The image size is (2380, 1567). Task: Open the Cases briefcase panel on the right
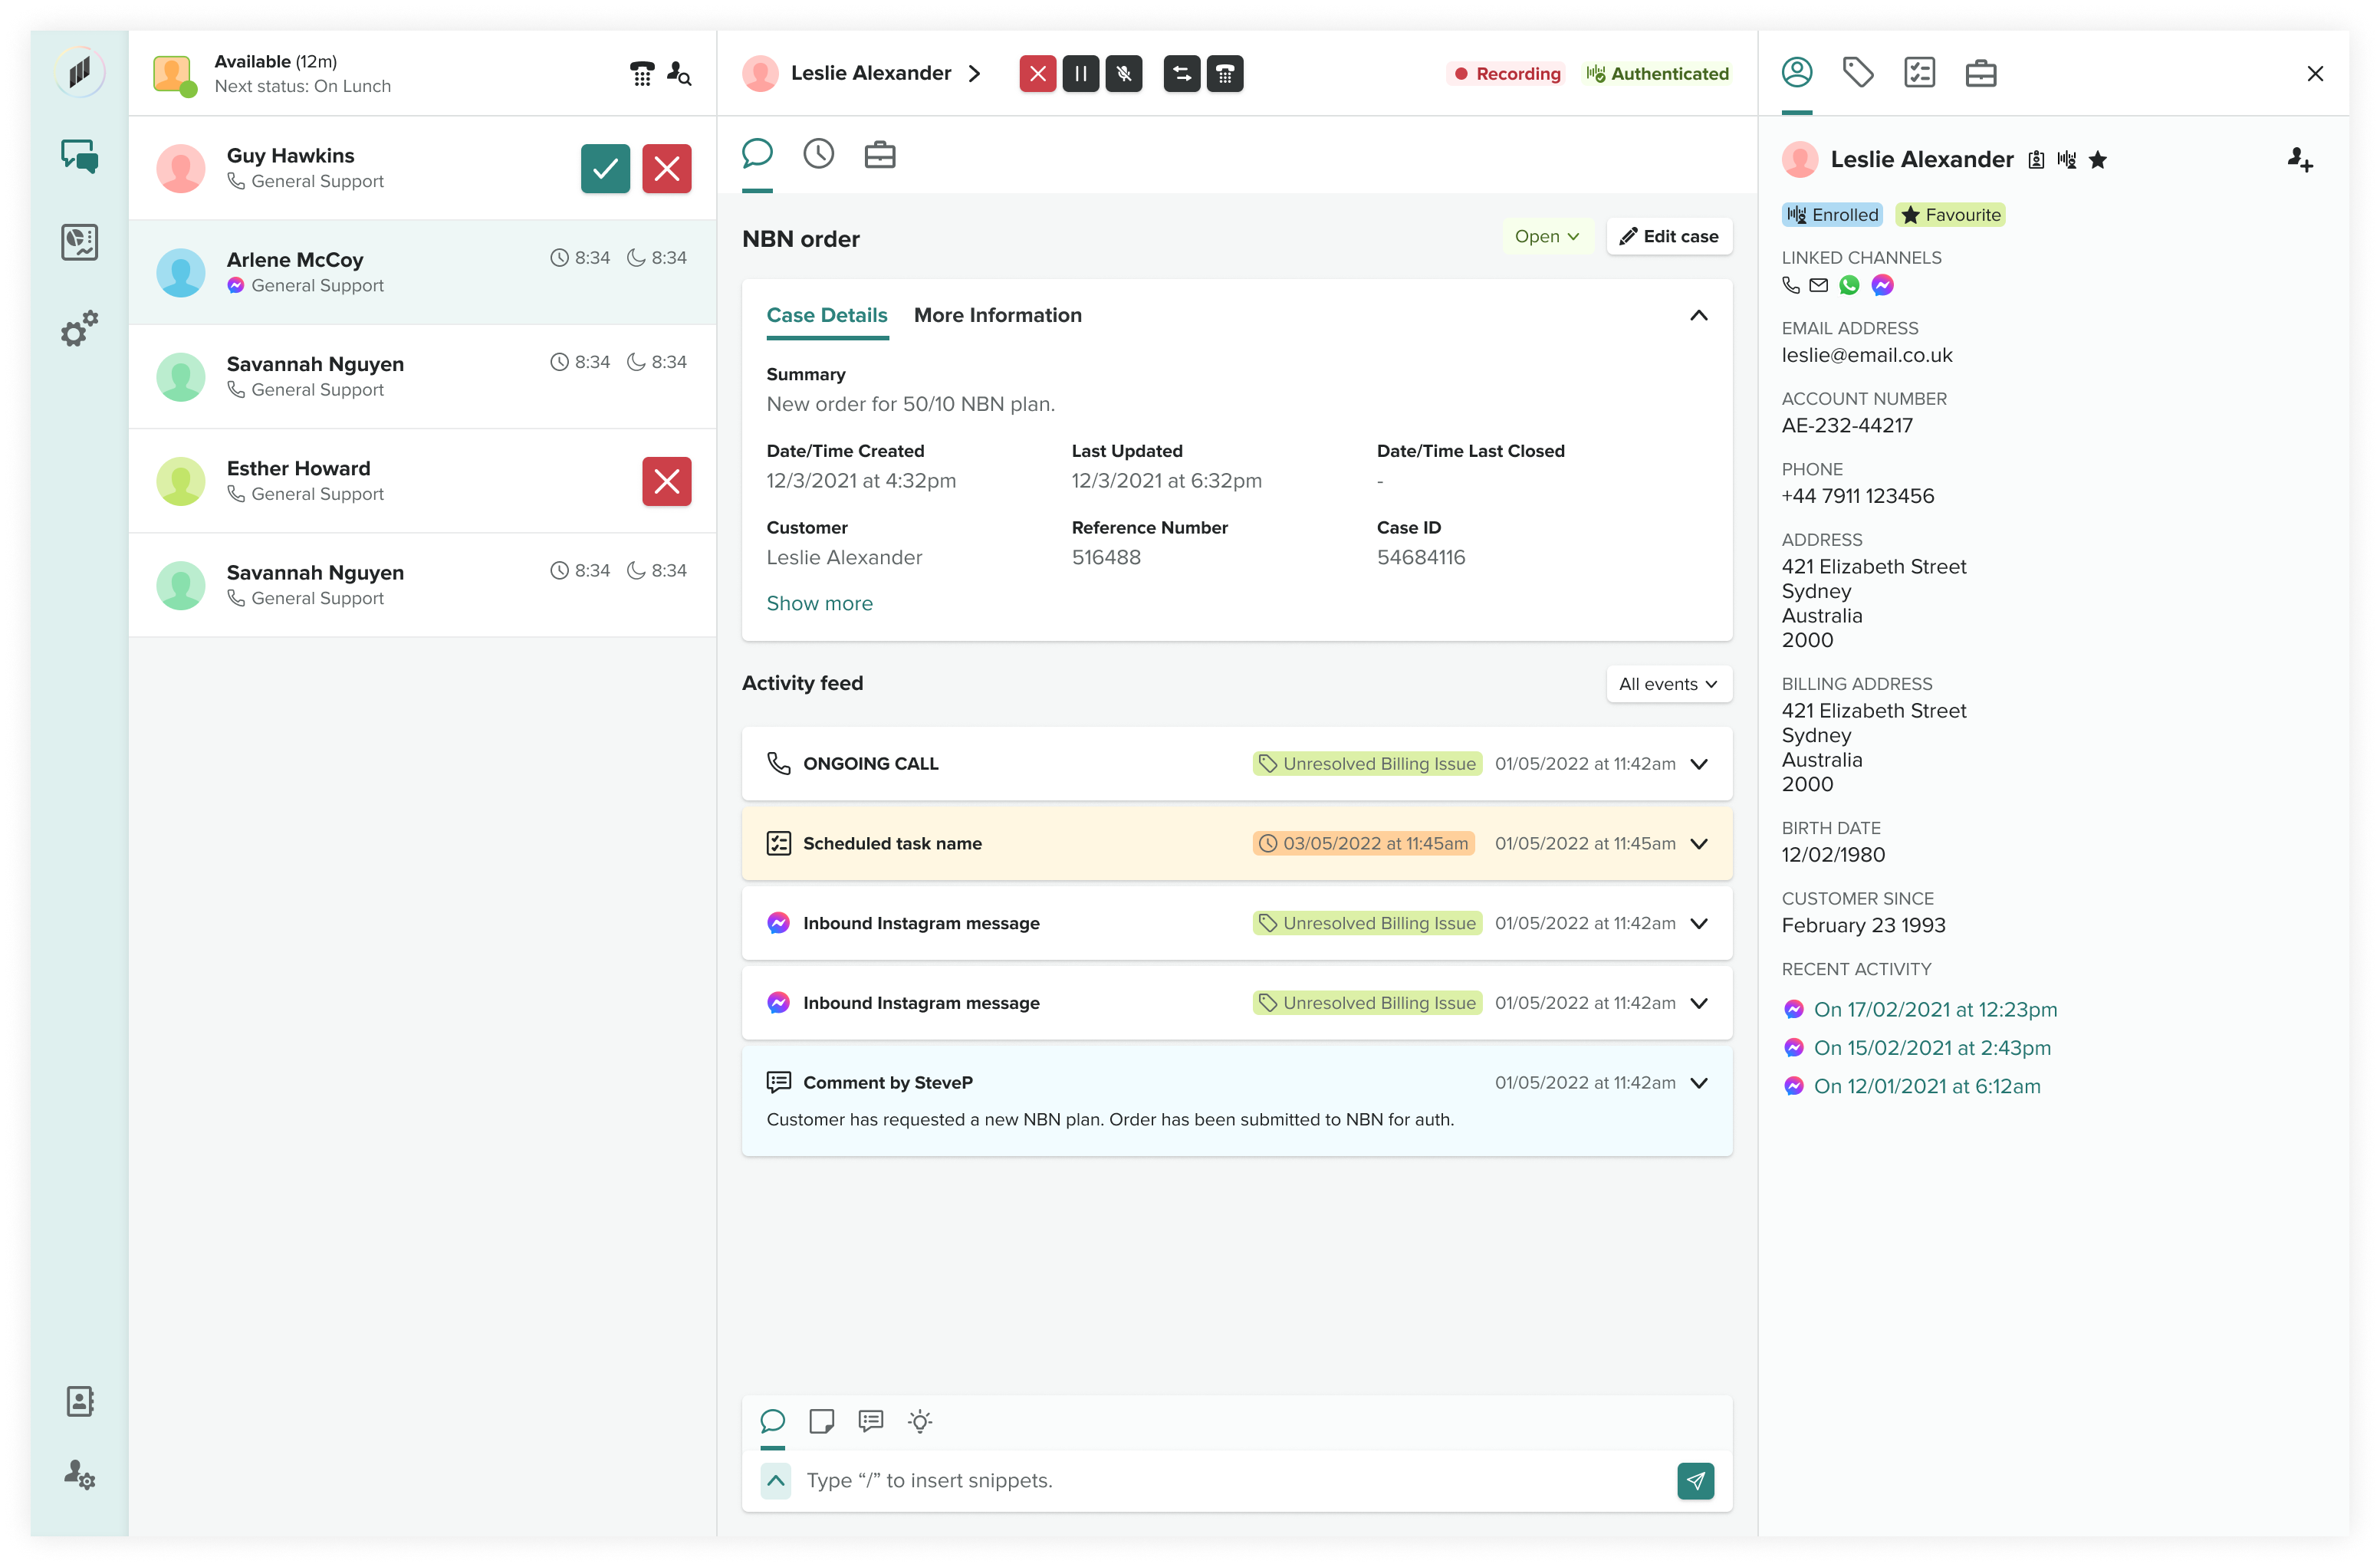coord(1981,72)
